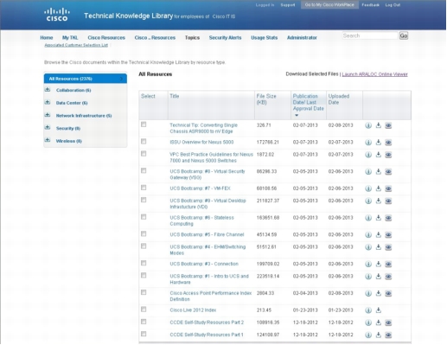
Task: Open Associated Customer Selection List link
Action: coord(76,45)
